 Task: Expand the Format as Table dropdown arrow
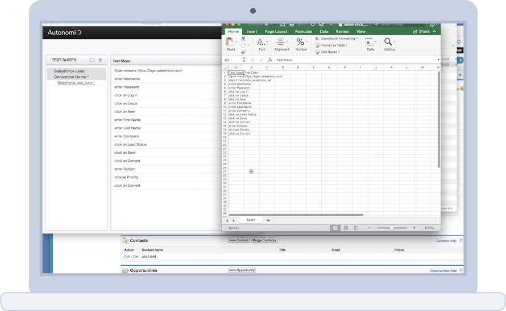[347, 45]
